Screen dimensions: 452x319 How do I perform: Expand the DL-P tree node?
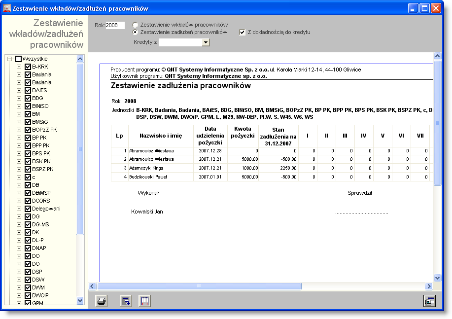(19, 240)
